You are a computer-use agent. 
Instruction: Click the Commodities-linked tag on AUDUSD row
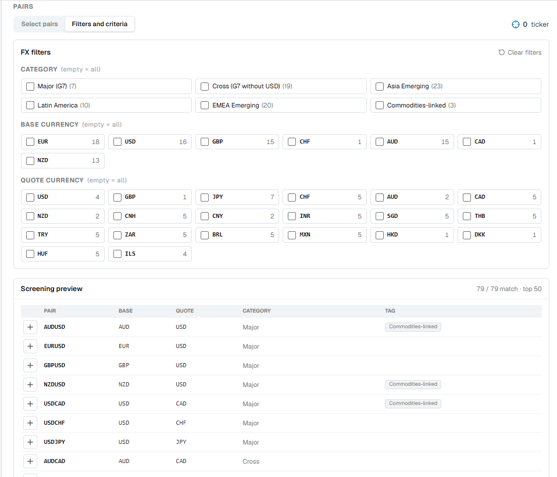click(413, 327)
